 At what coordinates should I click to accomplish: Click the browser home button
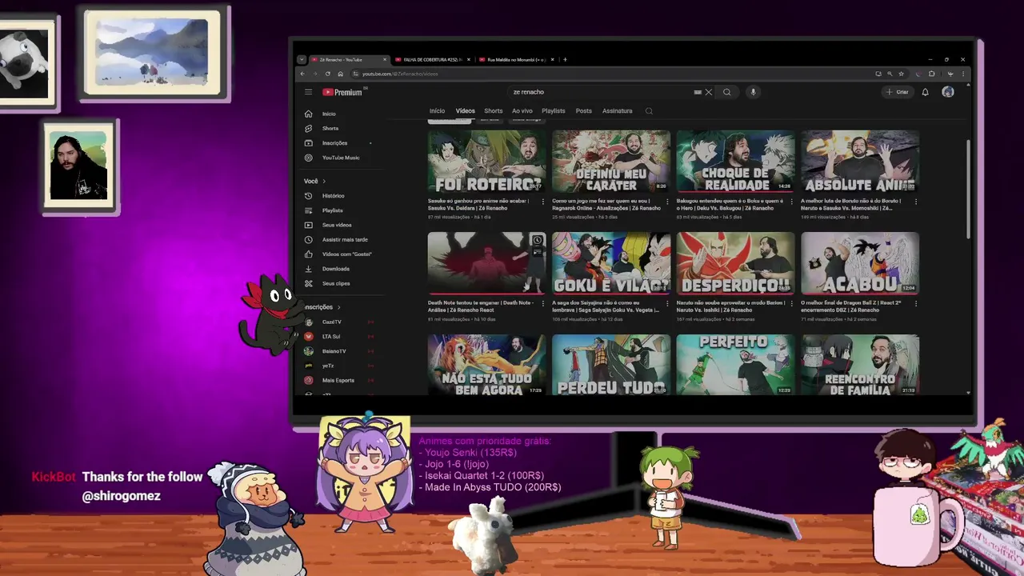(x=339, y=74)
